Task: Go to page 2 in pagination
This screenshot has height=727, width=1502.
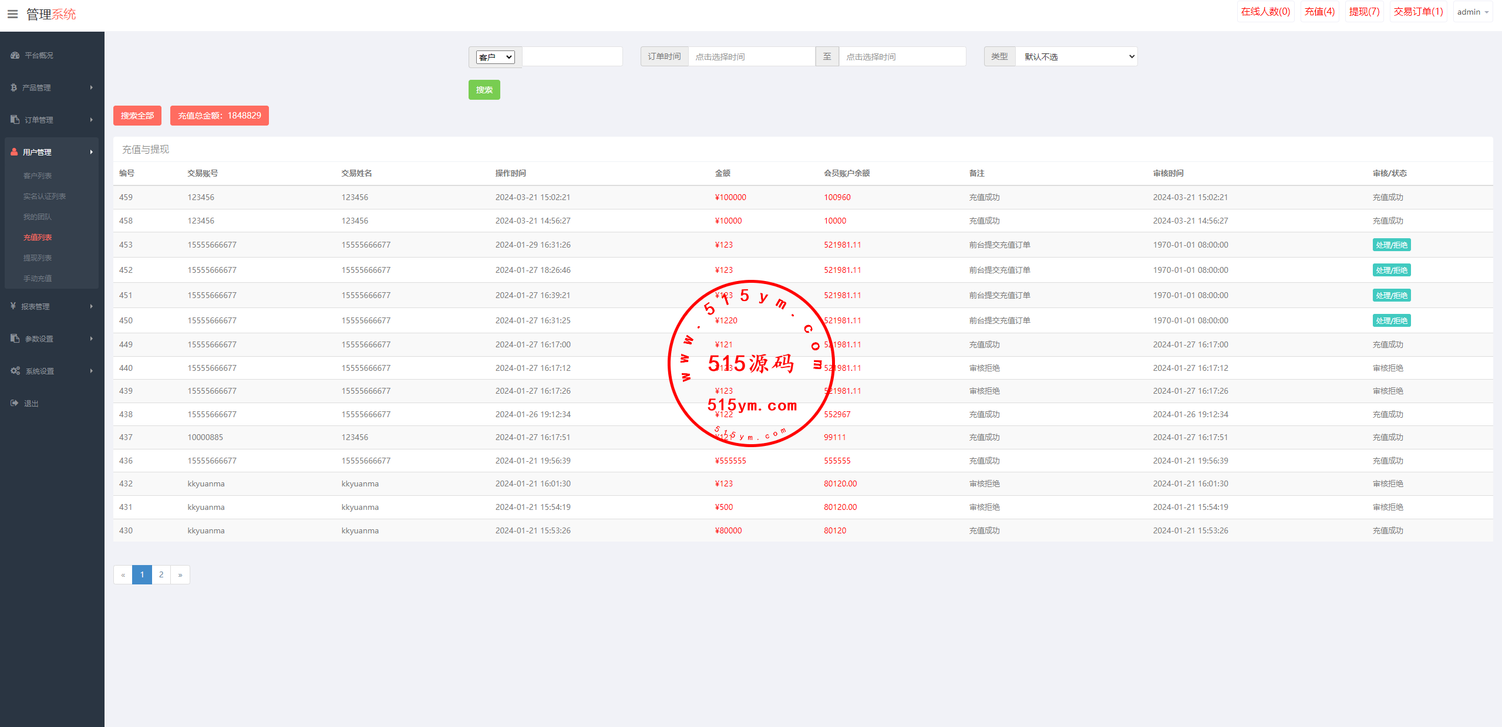Action: tap(161, 574)
